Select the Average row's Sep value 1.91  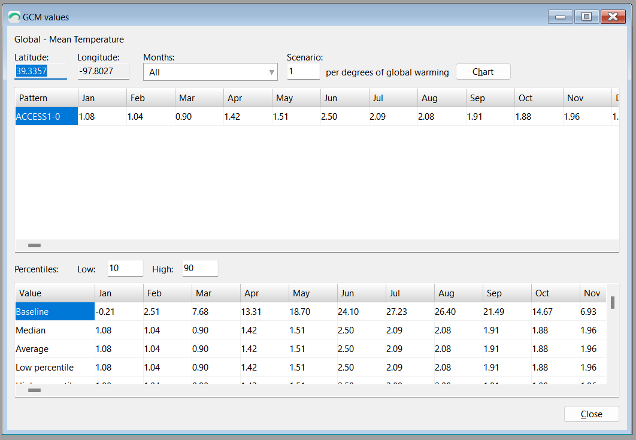[507, 349]
